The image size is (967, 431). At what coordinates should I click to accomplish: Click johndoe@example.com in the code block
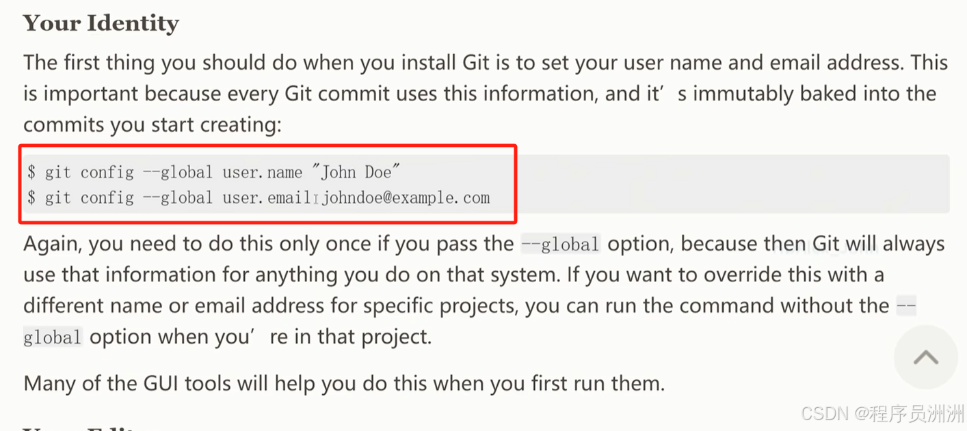(x=406, y=198)
